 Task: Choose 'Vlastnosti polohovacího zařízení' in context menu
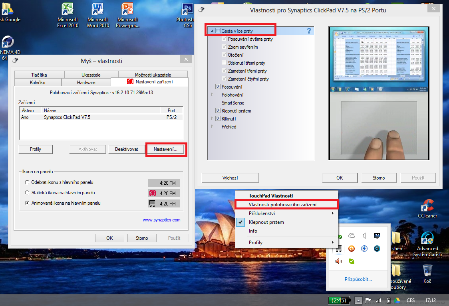[286, 205]
